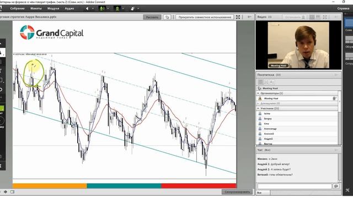
Task: Open the microphone options dropdown arrow
Action: (x=108, y=9)
